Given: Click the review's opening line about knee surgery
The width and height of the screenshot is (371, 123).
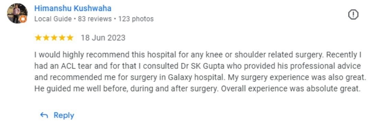Looking at the screenshot, I should (179, 55).
